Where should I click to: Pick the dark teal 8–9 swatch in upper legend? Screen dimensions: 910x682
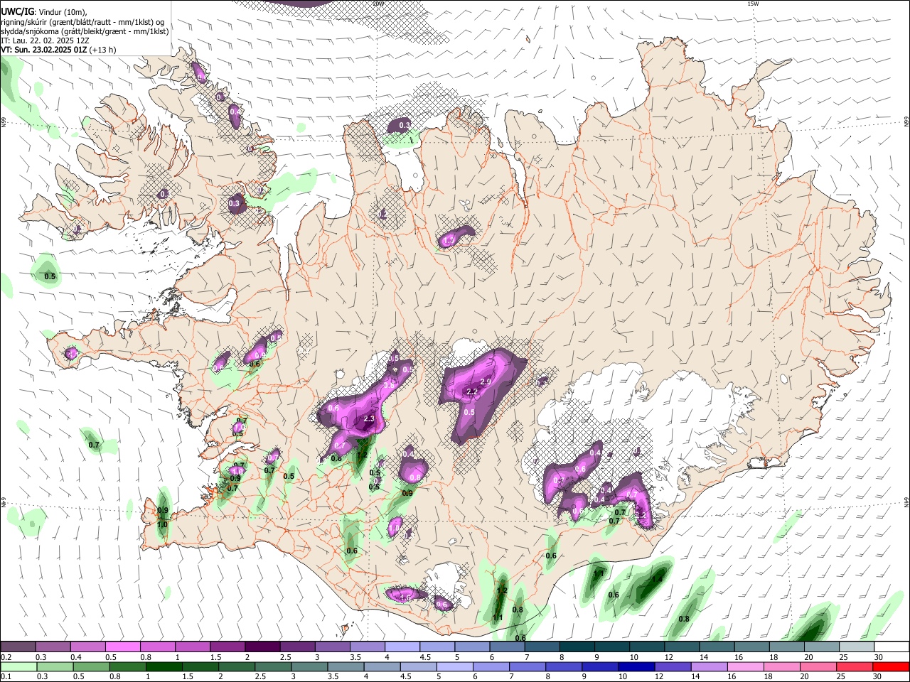pos(577,646)
